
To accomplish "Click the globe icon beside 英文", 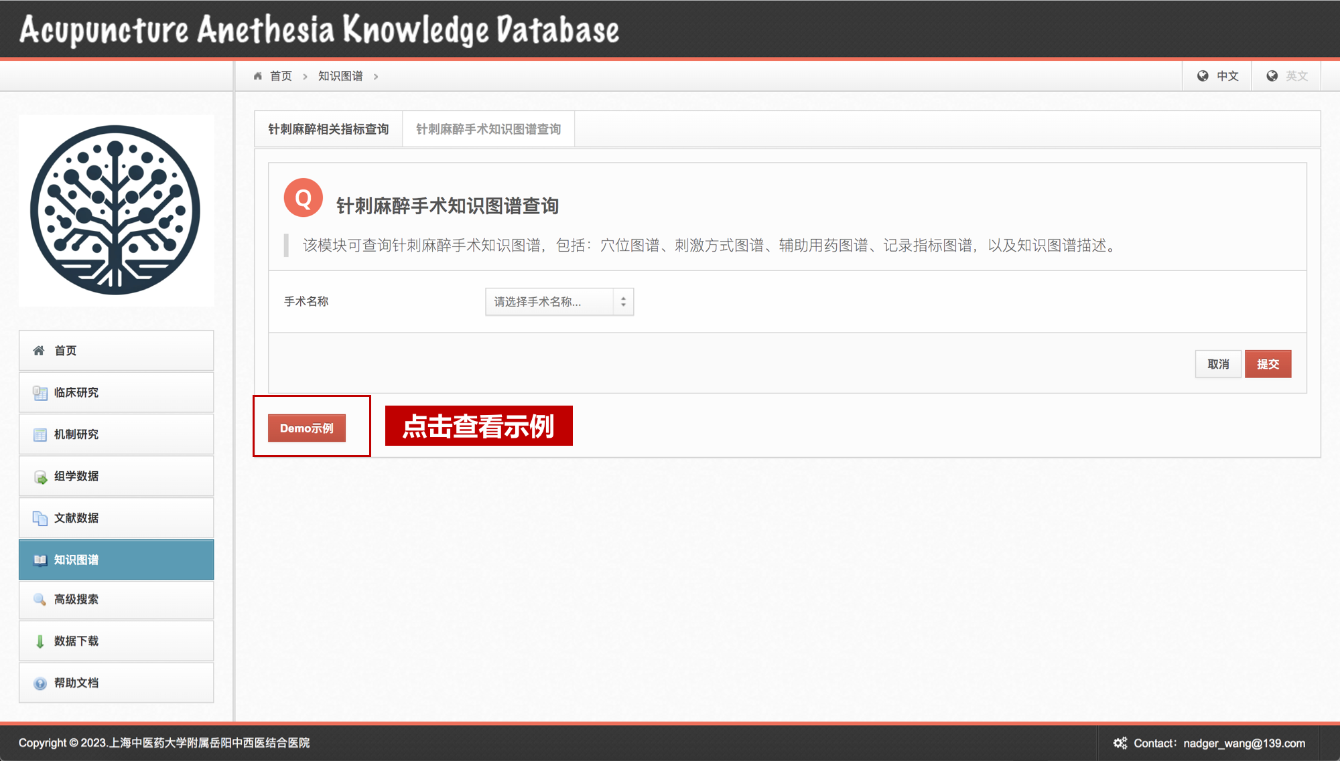I will tap(1272, 76).
